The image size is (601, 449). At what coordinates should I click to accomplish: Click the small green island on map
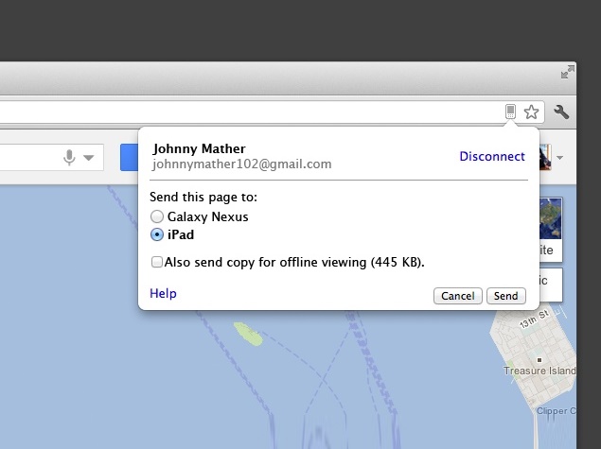coord(248,334)
